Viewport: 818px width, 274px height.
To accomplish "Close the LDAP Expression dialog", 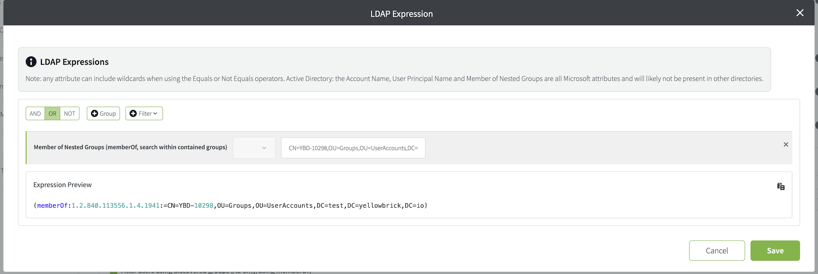I will click(x=800, y=13).
